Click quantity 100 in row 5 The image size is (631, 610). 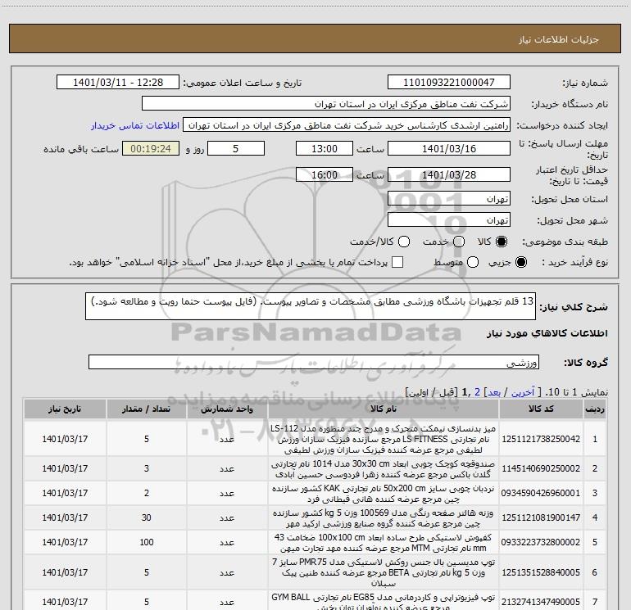147,542
